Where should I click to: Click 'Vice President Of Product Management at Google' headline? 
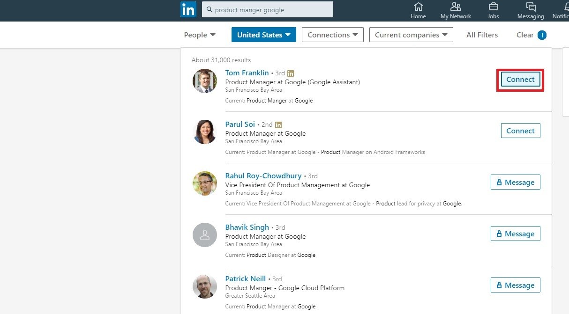(298, 185)
